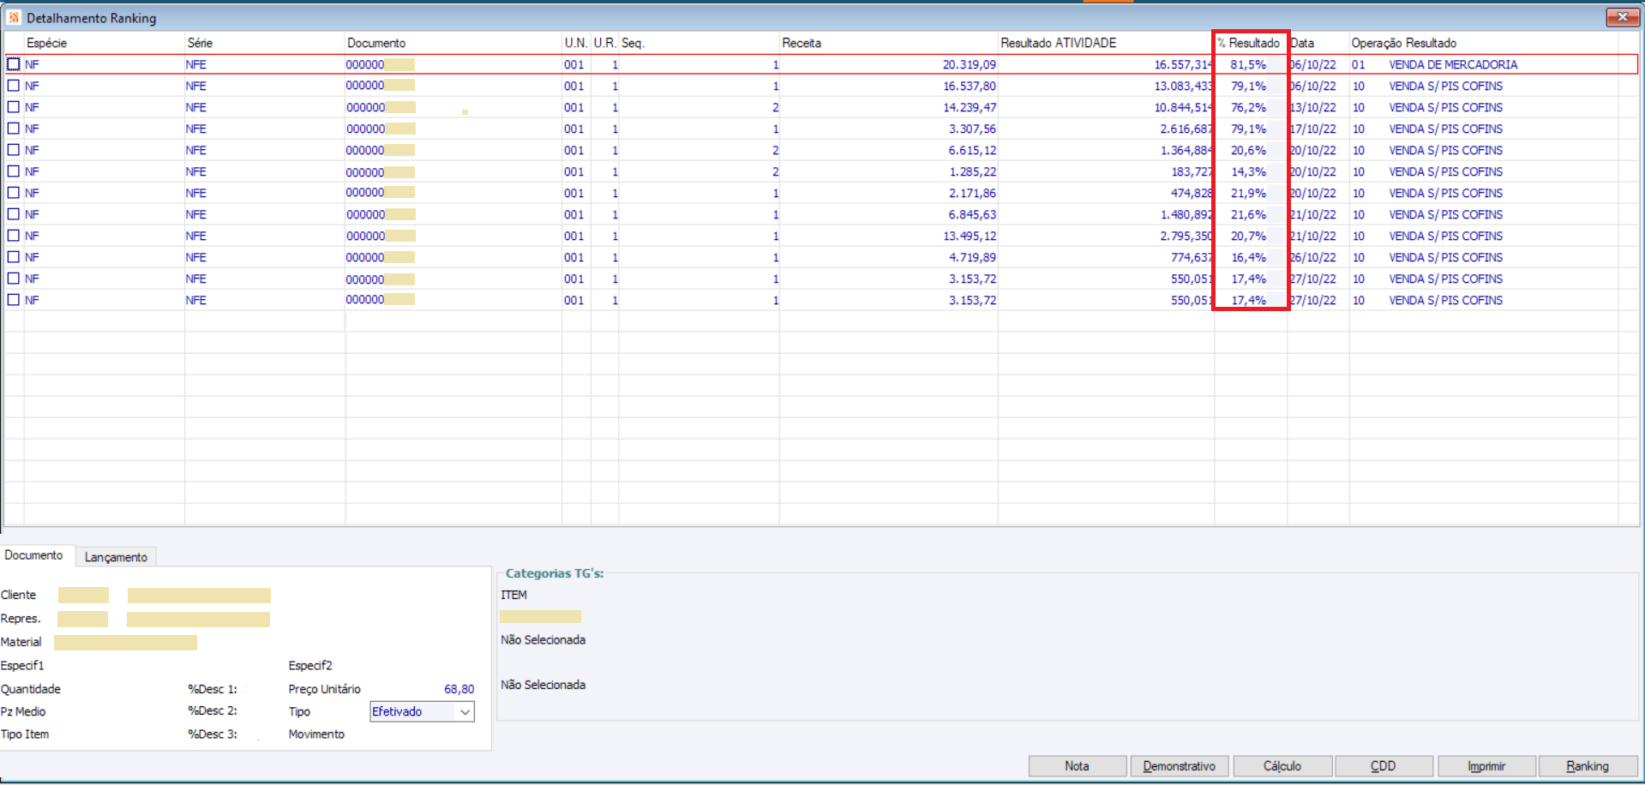Click the Seq. column header

(699, 43)
